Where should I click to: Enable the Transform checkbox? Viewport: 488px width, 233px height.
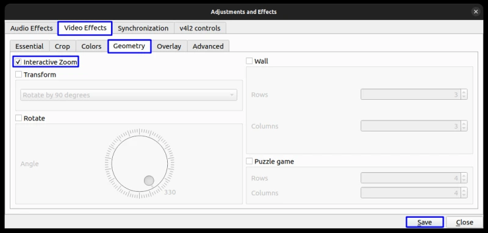[x=19, y=74]
